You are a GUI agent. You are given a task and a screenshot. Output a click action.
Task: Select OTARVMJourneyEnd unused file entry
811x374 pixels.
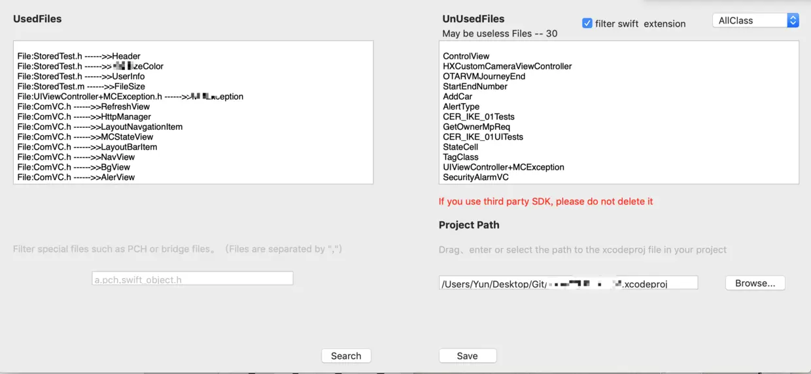click(x=484, y=76)
